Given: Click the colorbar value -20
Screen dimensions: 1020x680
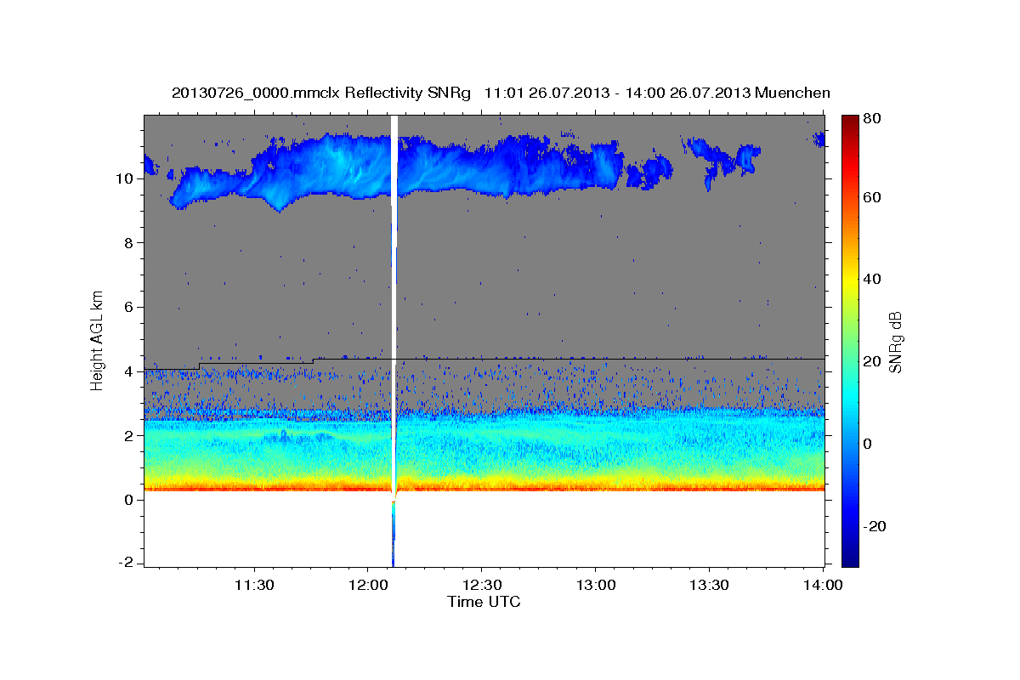Looking at the screenshot, I should [876, 526].
